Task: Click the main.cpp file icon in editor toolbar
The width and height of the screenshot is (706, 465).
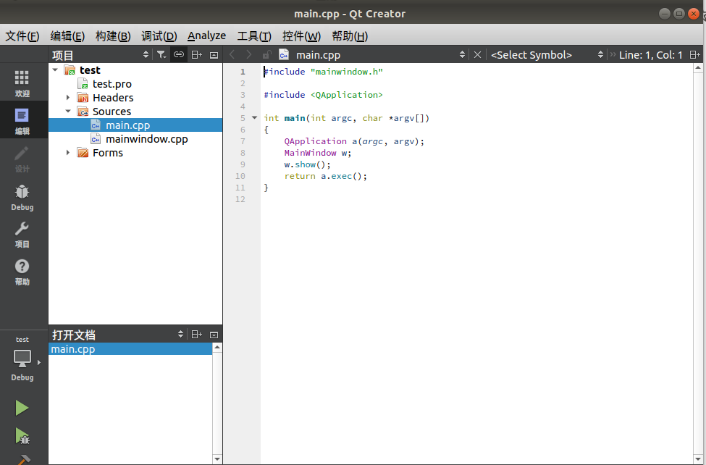Action: tap(284, 55)
